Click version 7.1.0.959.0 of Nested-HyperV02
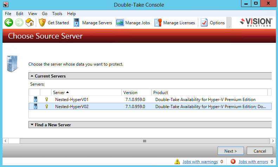Viewport: 278px width, 167px height. click(x=135, y=107)
